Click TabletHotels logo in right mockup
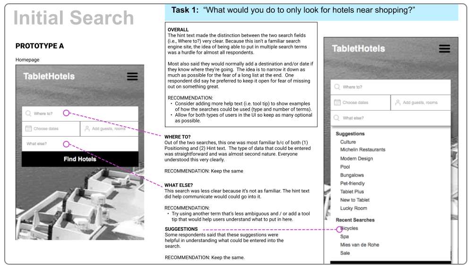 click(358, 49)
